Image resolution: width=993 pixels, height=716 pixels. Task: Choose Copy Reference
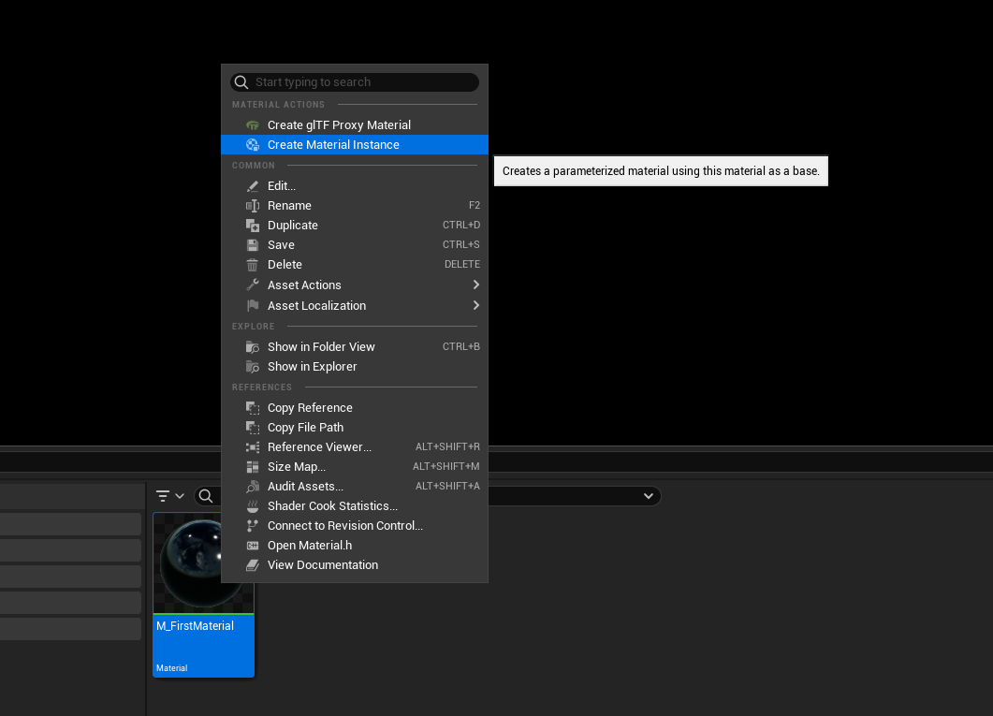click(355, 408)
